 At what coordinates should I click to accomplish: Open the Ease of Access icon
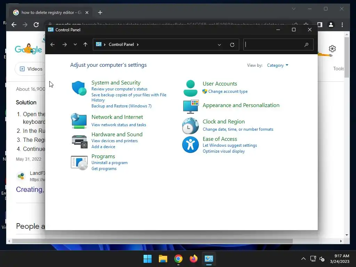[x=190, y=145]
